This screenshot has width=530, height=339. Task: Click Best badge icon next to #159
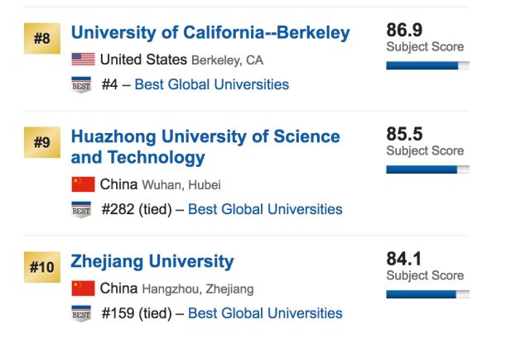[x=81, y=314]
